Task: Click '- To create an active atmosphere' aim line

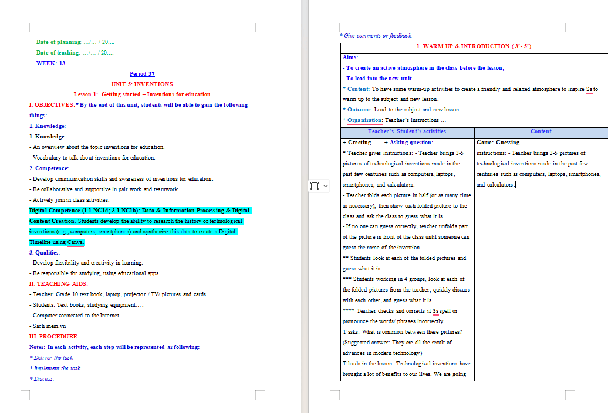Action: tap(424, 68)
